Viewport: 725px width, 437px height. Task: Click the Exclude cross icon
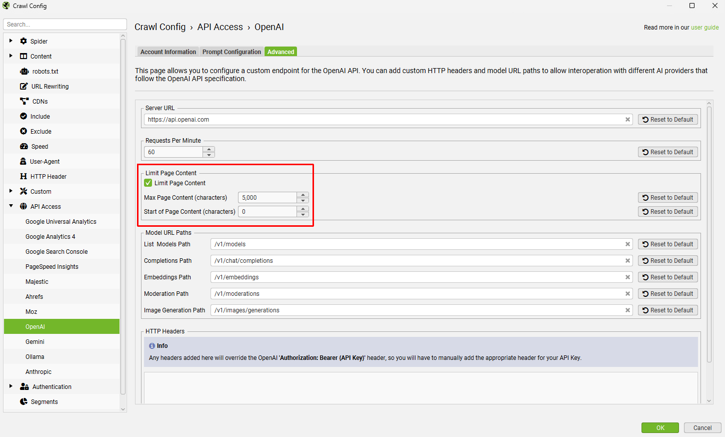pyautogui.click(x=23, y=131)
